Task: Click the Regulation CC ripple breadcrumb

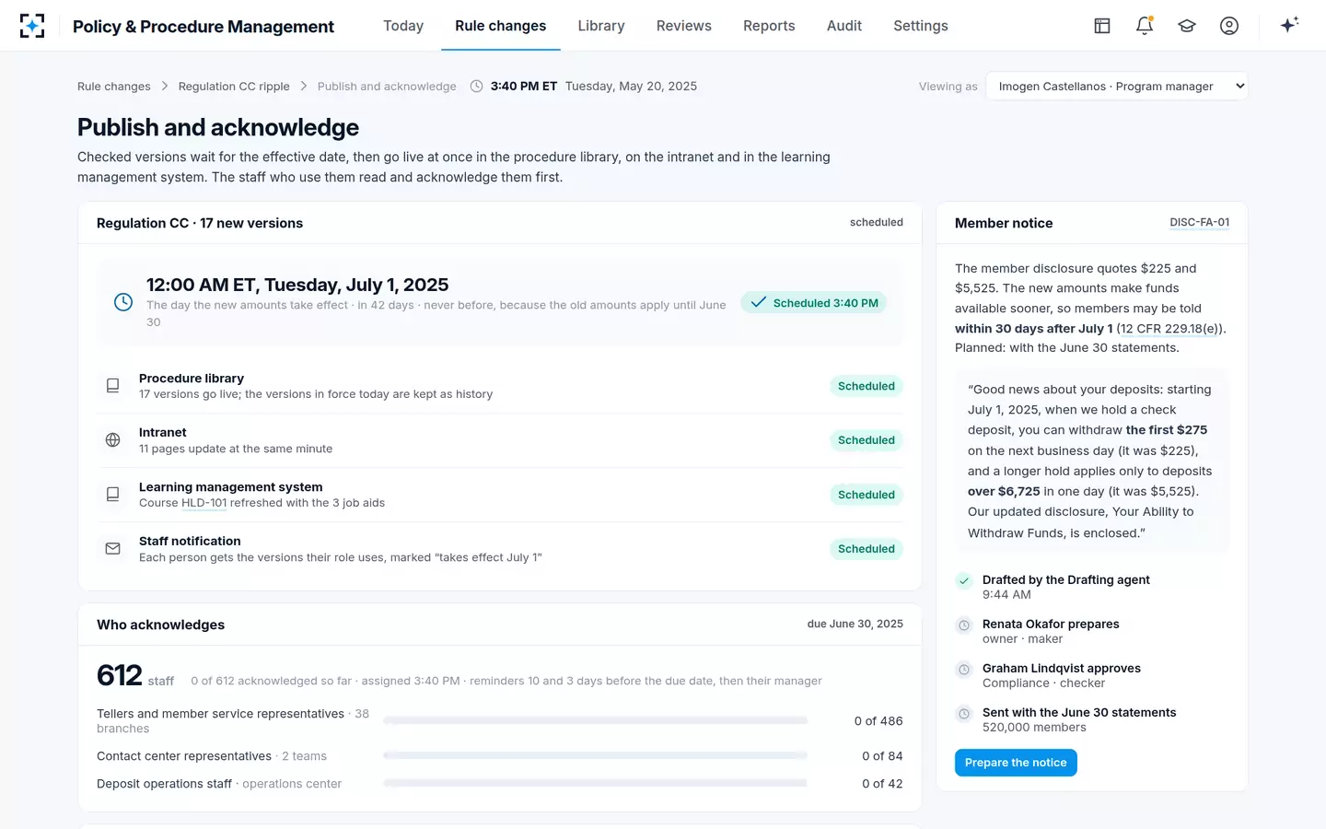Action: [x=234, y=87]
